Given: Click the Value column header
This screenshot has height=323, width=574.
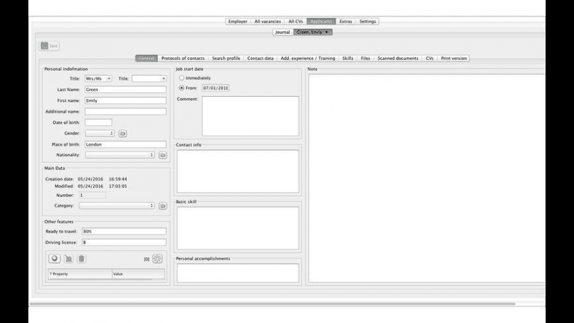Looking at the screenshot, I should tap(139, 274).
